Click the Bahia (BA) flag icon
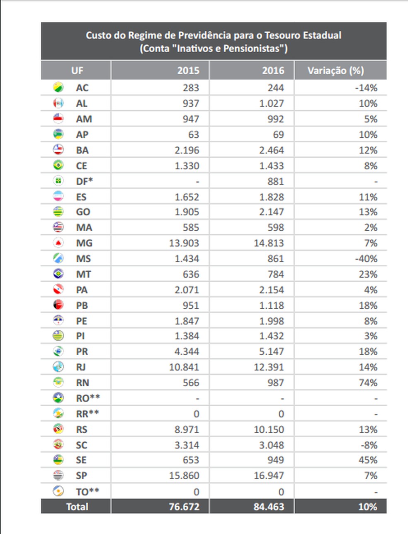The width and height of the screenshot is (408, 534). pyautogui.click(x=58, y=150)
